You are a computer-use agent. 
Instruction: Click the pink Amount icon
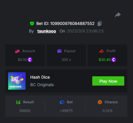click(x=17, y=51)
